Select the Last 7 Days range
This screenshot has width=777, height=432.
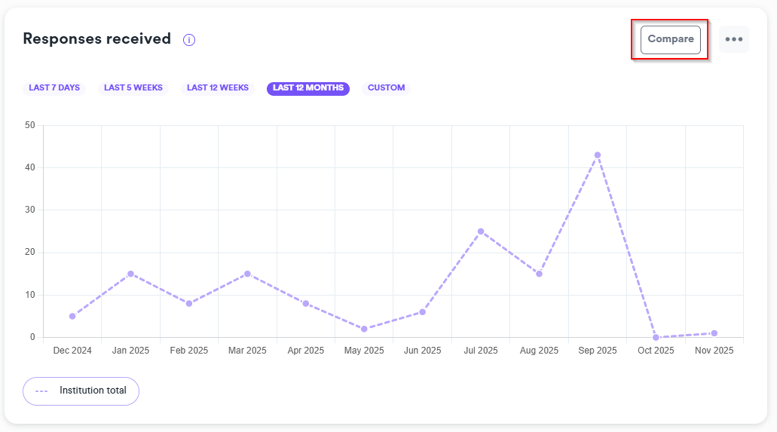tap(54, 88)
